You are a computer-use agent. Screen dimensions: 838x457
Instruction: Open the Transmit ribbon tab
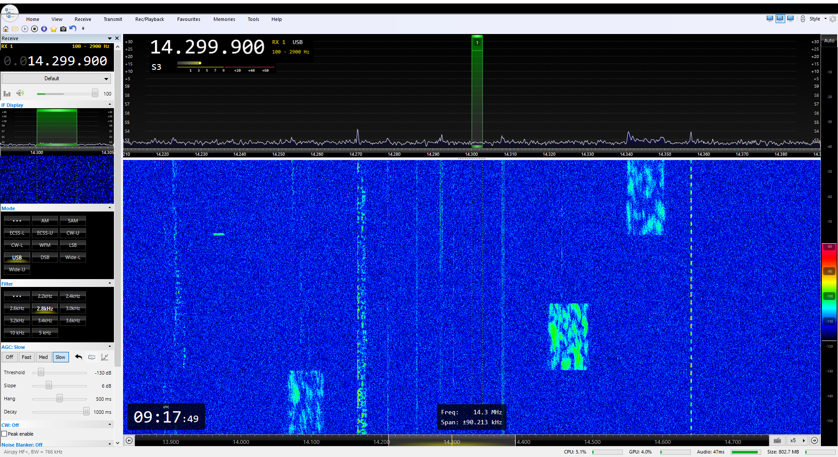click(x=113, y=19)
